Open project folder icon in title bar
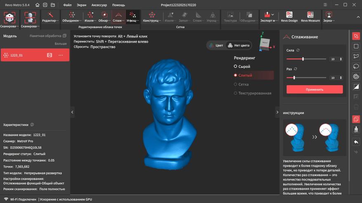The height and width of the screenshot is (203, 362). 53,5
